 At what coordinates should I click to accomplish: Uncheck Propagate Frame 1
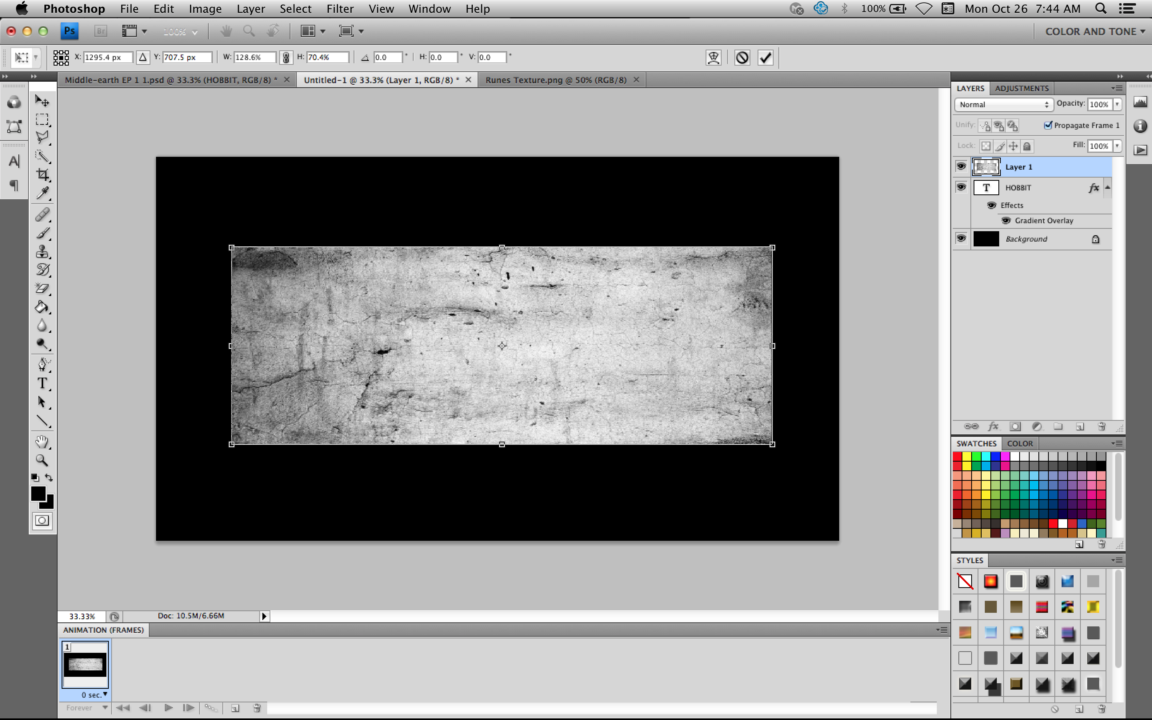point(1049,125)
